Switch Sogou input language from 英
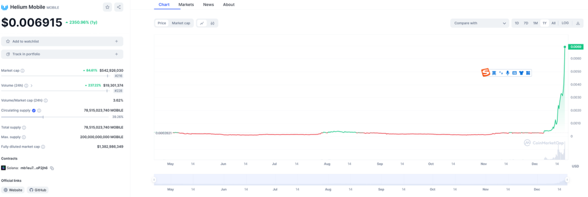This screenshot has width=588, height=197. [x=494, y=73]
